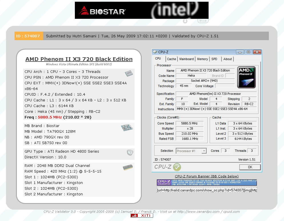Click the empty Core Voltage field

coord(225,86)
